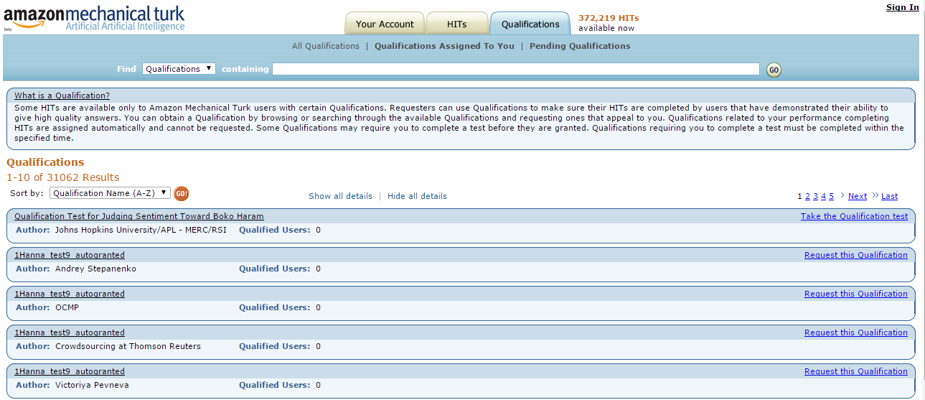Open the Sort by Qualification Name dropdown
This screenshot has height=400, width=925.
(110, 193)
